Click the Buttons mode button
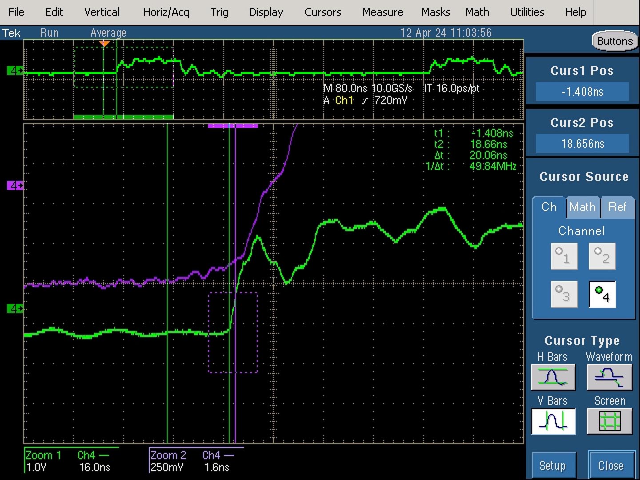 coord(615,41)
